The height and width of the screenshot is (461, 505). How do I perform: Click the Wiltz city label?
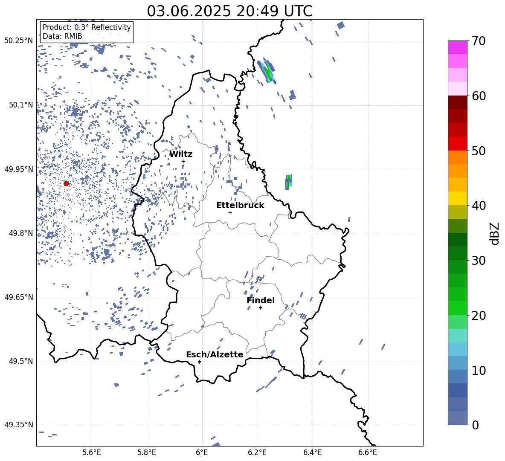[181, 154]
